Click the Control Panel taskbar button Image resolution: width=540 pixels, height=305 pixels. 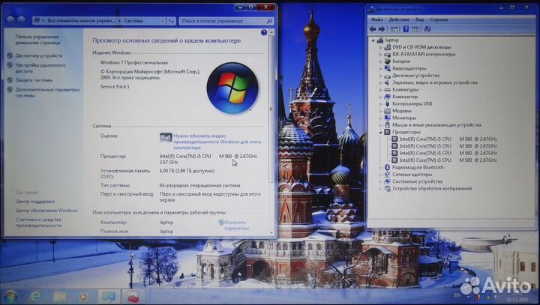(x=109, y=297)
